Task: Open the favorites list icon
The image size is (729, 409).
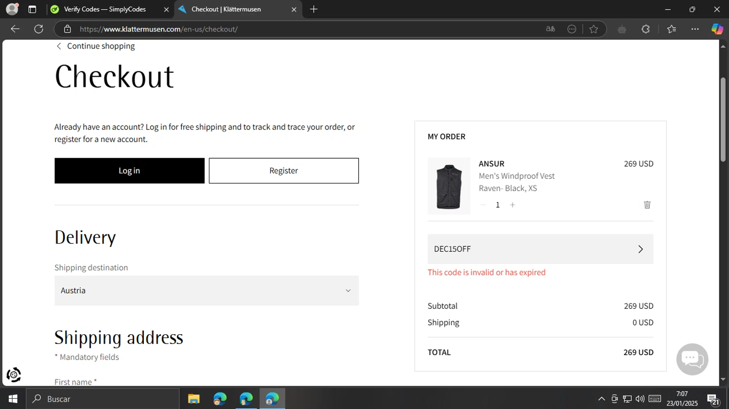Action: tap(672, 29)
